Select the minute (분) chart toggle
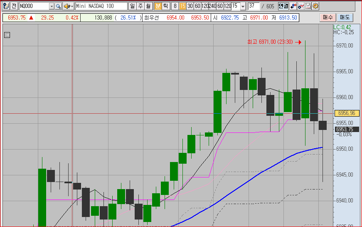 [158, 6]
